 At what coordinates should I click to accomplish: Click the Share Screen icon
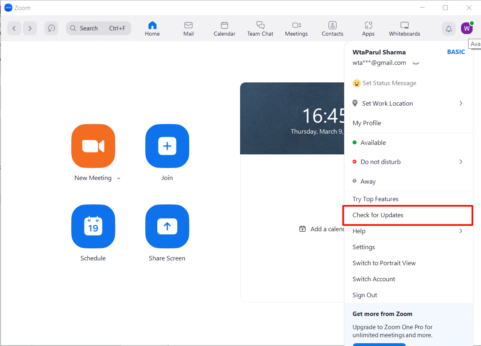coord(167,226)
